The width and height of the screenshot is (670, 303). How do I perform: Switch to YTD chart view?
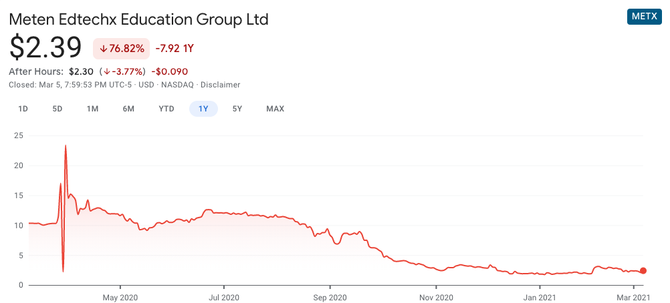coord(166,109)
